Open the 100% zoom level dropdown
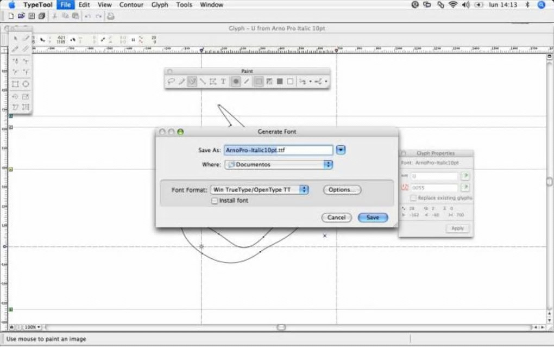The width and height of the screenshot is (554, 347). (32, 327)
